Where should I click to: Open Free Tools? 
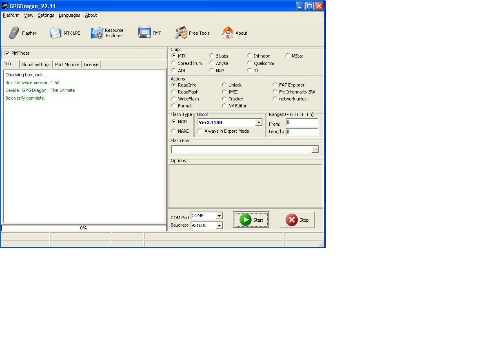click(x=192, y=33)
